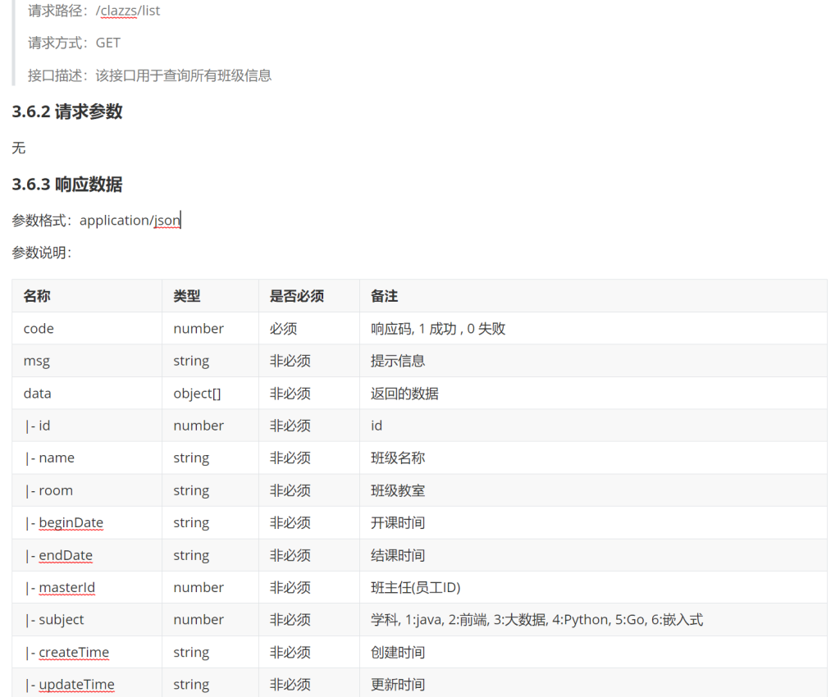840x697 pixels.
Task: Place cursor at the end of application/json
Action: (180, 220)
